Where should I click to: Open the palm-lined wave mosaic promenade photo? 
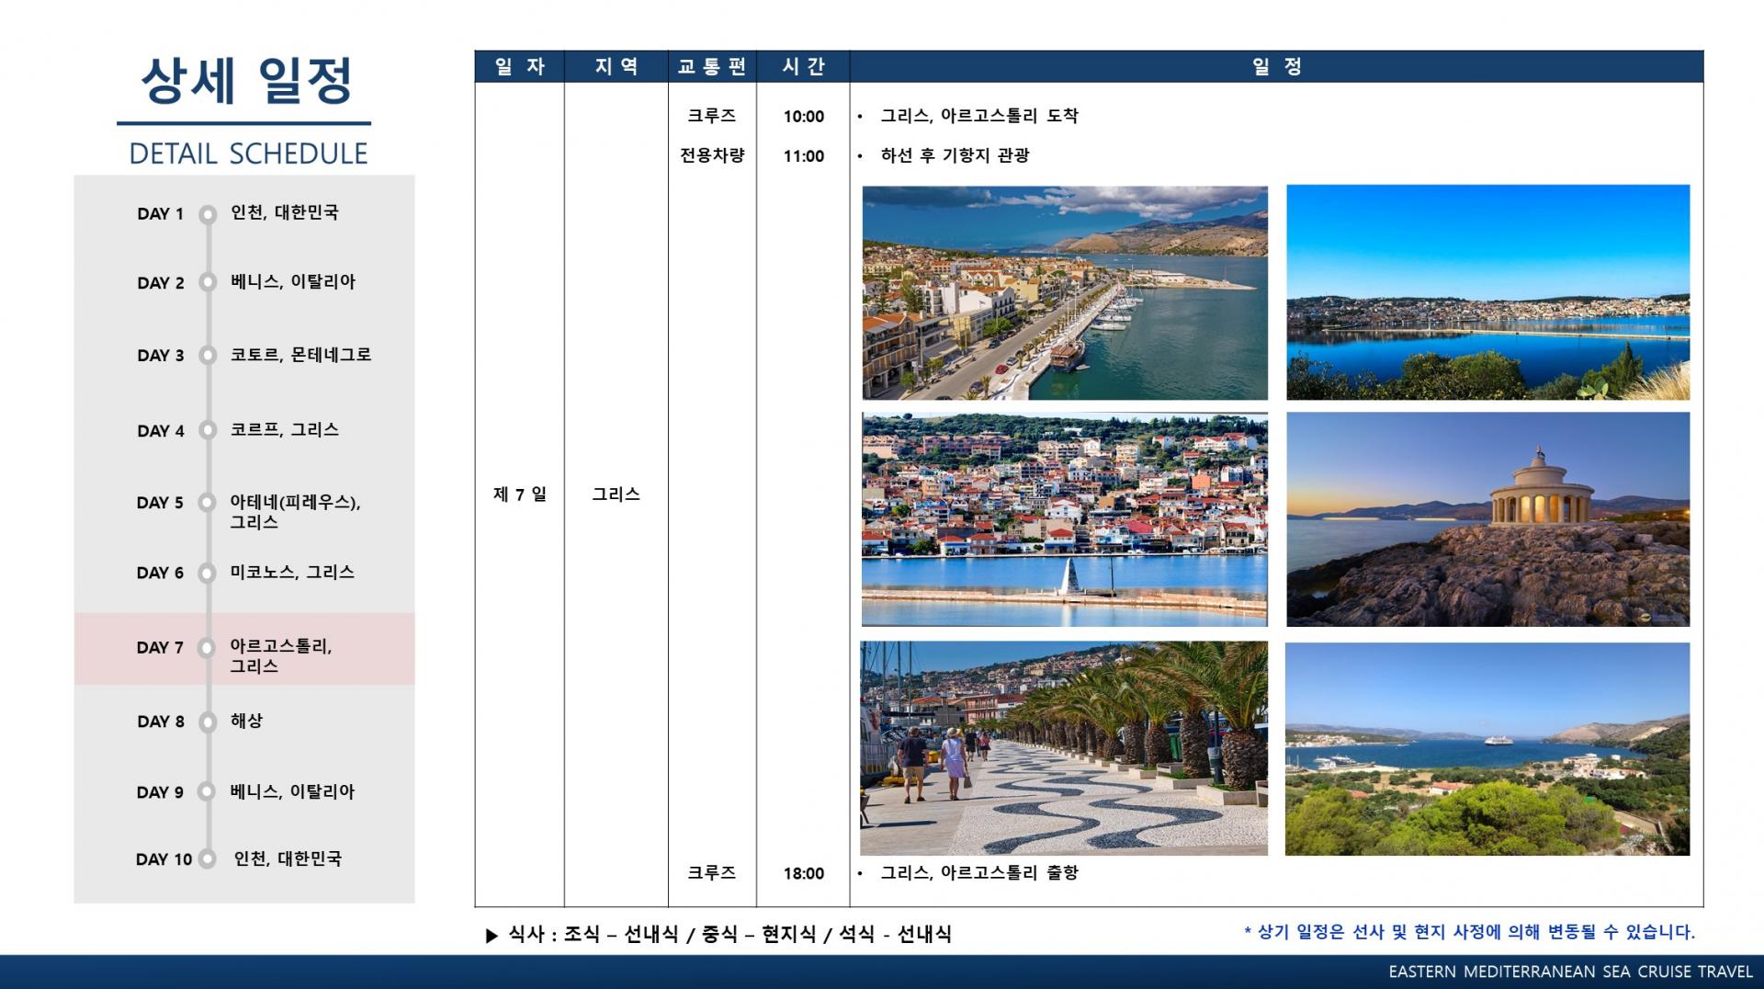click(1064, 748)
